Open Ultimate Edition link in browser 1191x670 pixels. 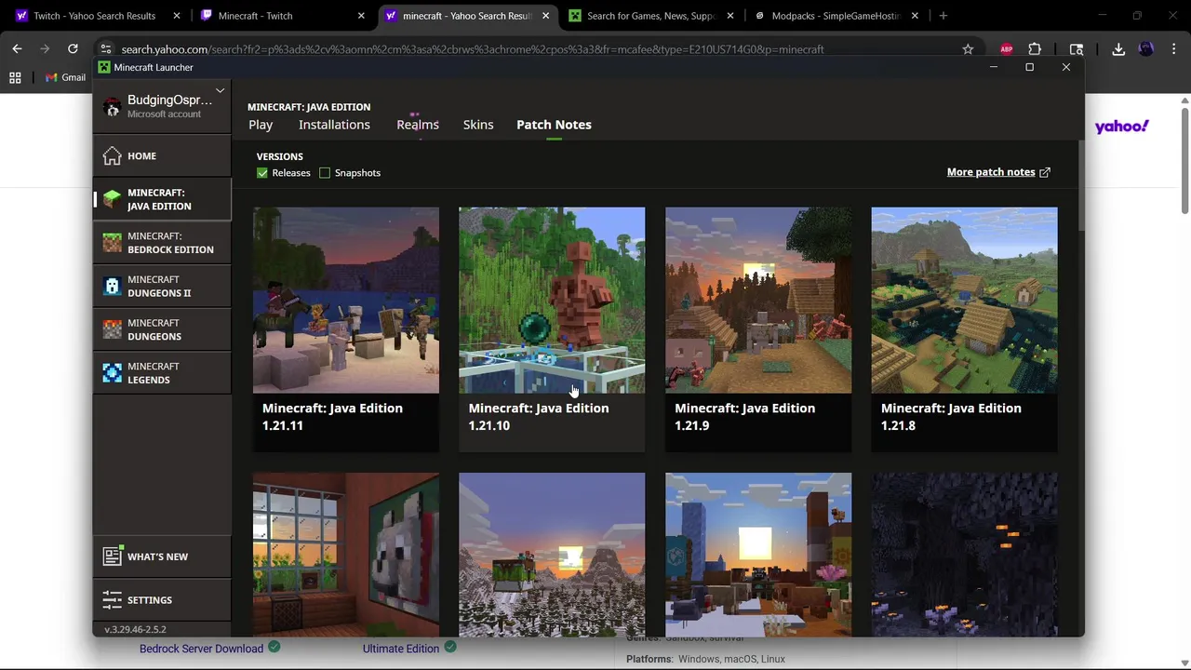tap(401, 649)
